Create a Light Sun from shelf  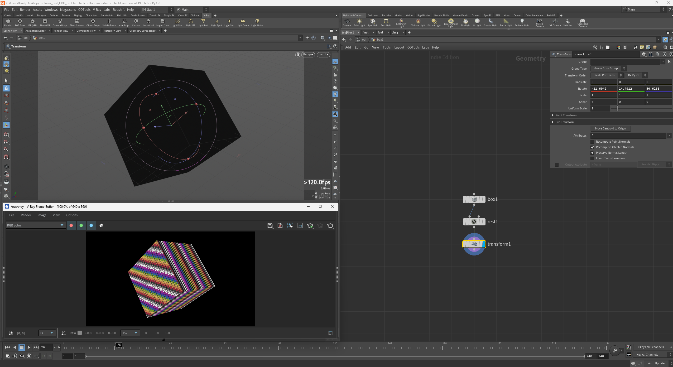pyautogui.click(x=229, y=23)
